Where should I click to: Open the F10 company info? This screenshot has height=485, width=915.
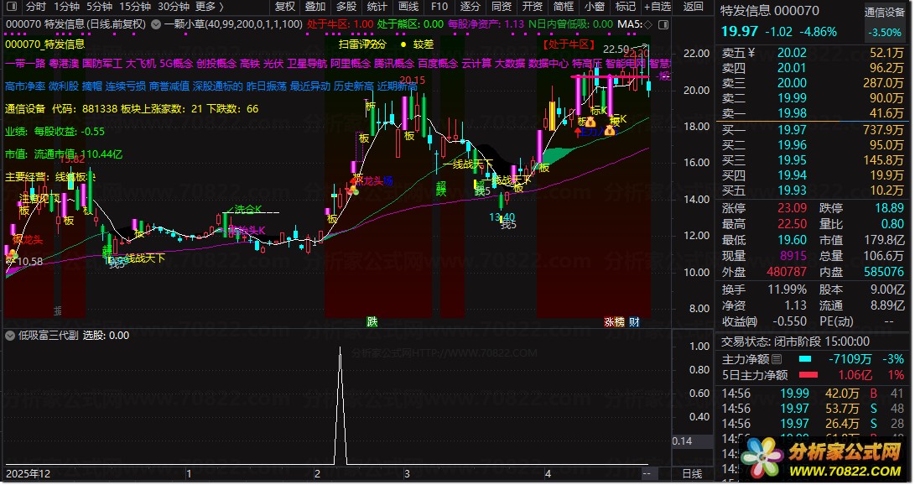pos(439,7)
